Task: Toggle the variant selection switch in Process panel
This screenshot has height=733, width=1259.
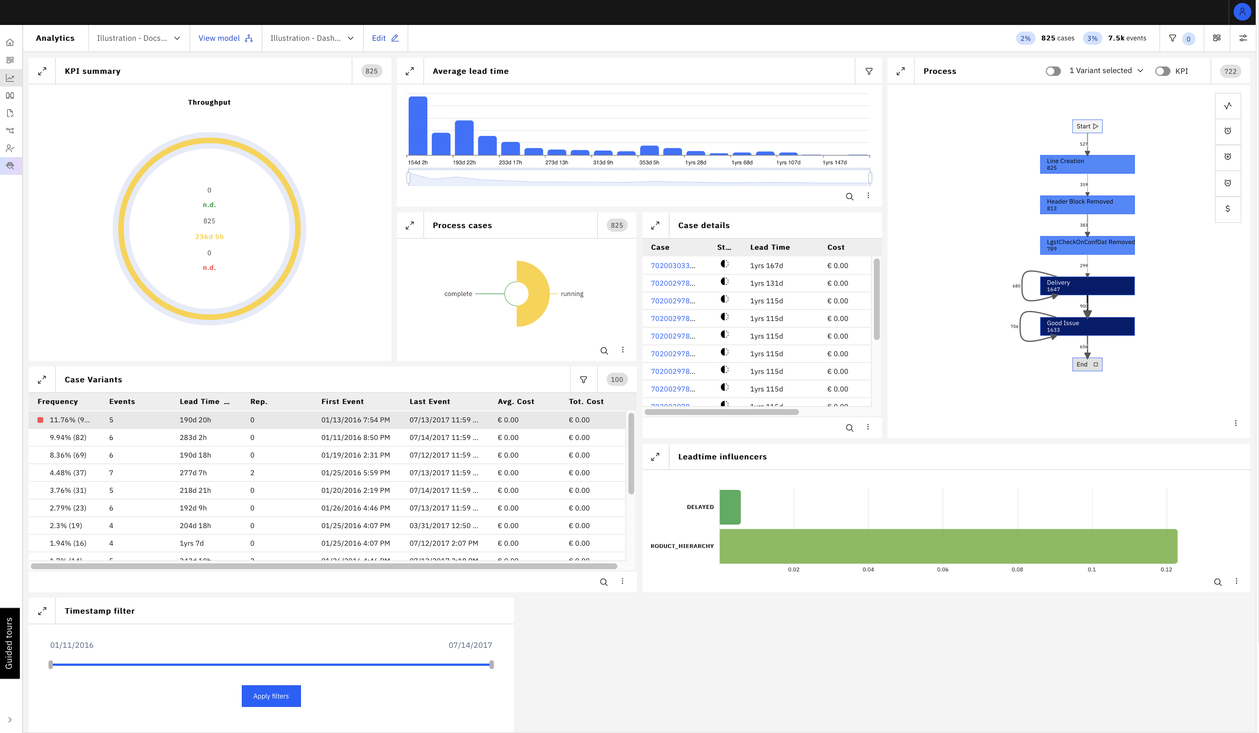Action: pyautogui.click(x=1053, y=71)
